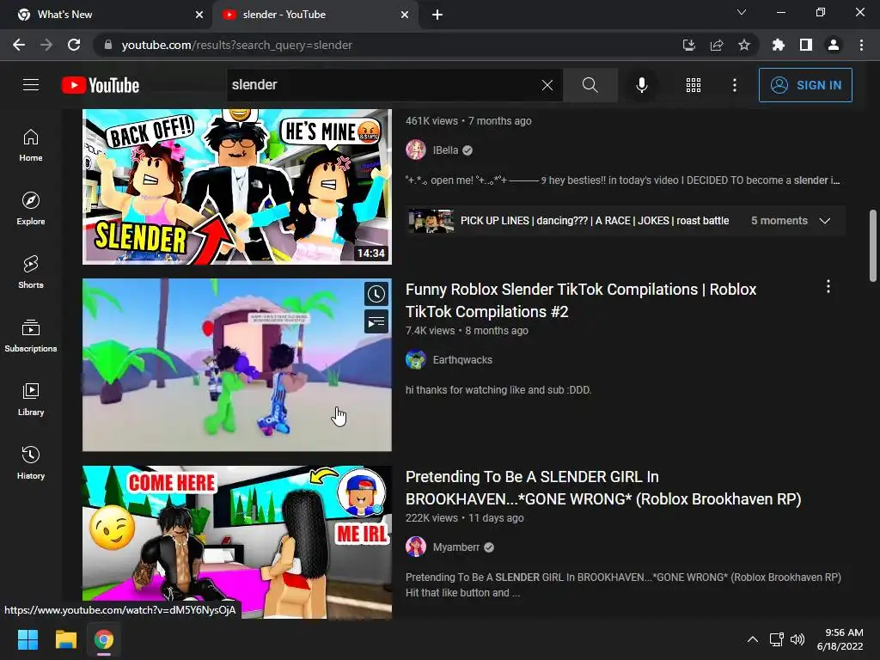Open the three-dot menu for Funny Roblox Slender video
This screenshot has width=880, height=660.
[x=828, y=287]
